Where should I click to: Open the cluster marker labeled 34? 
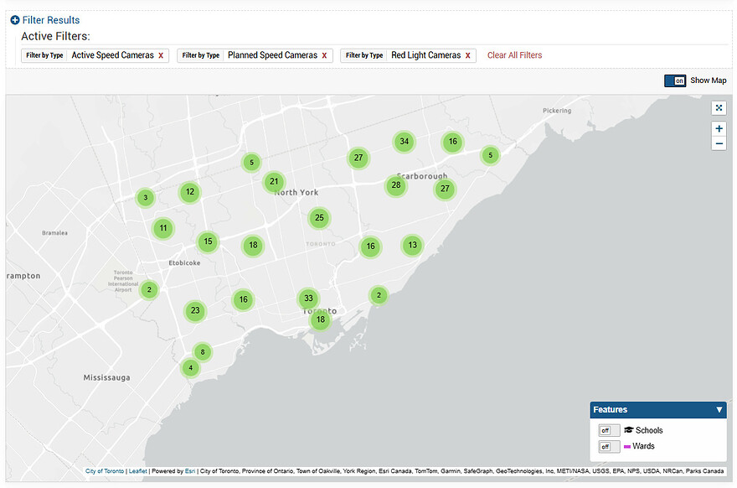pyautogui.click(x=405, y=142)
